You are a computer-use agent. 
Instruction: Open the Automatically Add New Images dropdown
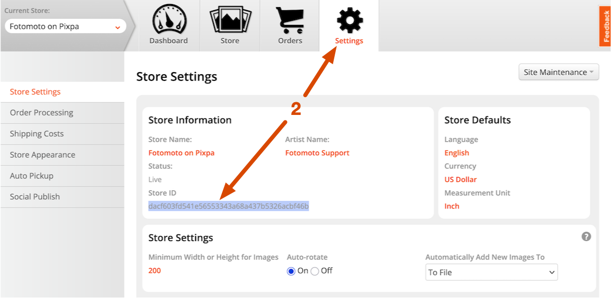[491, 272]
